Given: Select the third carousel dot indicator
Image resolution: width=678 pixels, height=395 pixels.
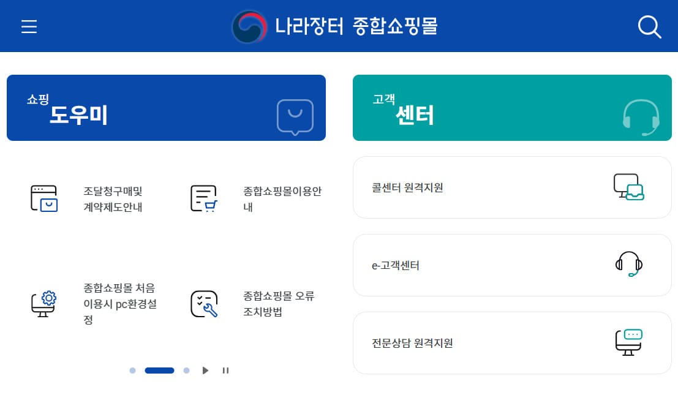Looking at the screenshot, I should [x=186, y=371].
